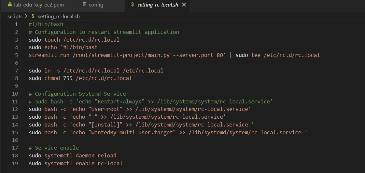The width and height of the screenshot is (365, 173).
Task: Click 'sudo systemctl enable rc-local' line
Action: coord(76,164)
